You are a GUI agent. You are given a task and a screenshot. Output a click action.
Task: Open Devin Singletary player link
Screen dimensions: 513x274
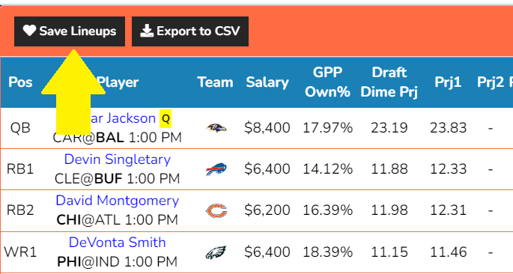[x=118, y=159]
